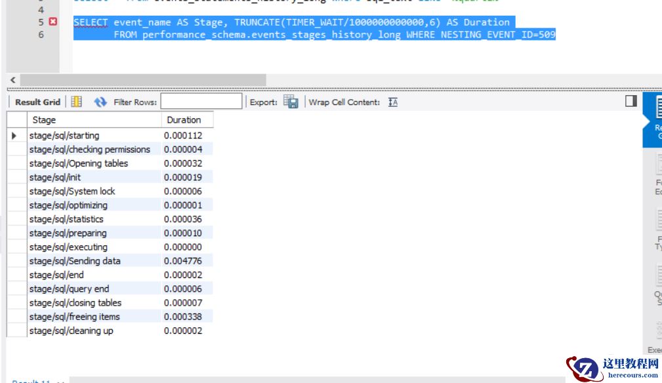This screenshot has width=662, height=383.
Task: Open the Result Grid side panel tab
Action: click(x=653, y=120)
